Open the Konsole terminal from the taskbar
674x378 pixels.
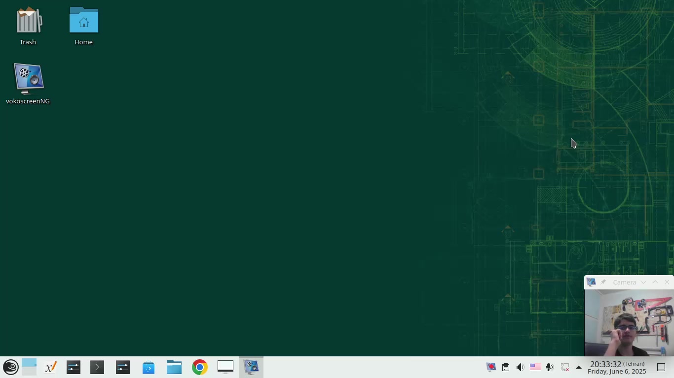pos(97,367)
